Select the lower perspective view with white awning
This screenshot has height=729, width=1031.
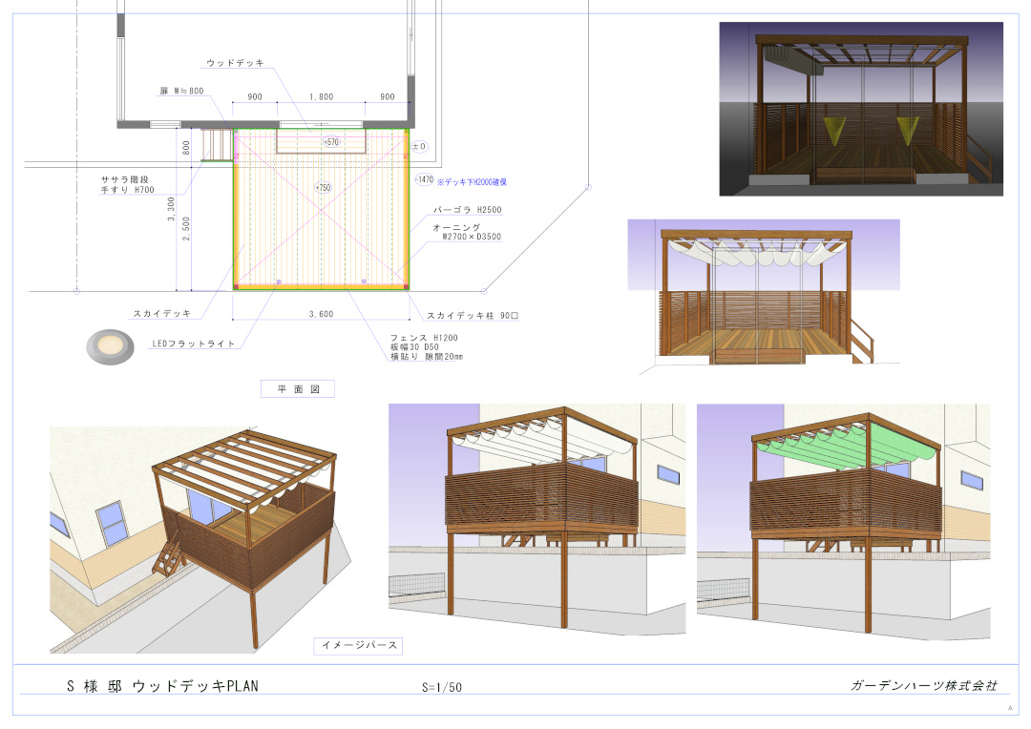click(x=537, y=519)
